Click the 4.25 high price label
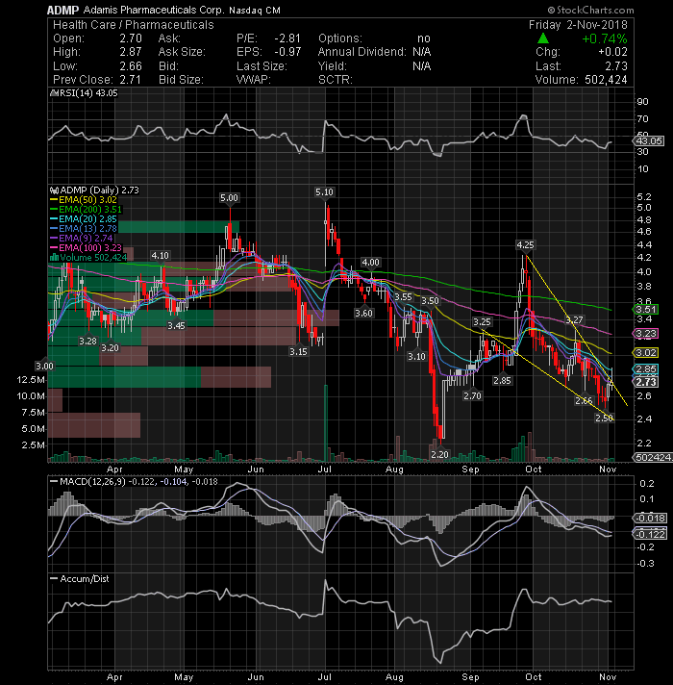The image size is (673, 685). (525, 245)
